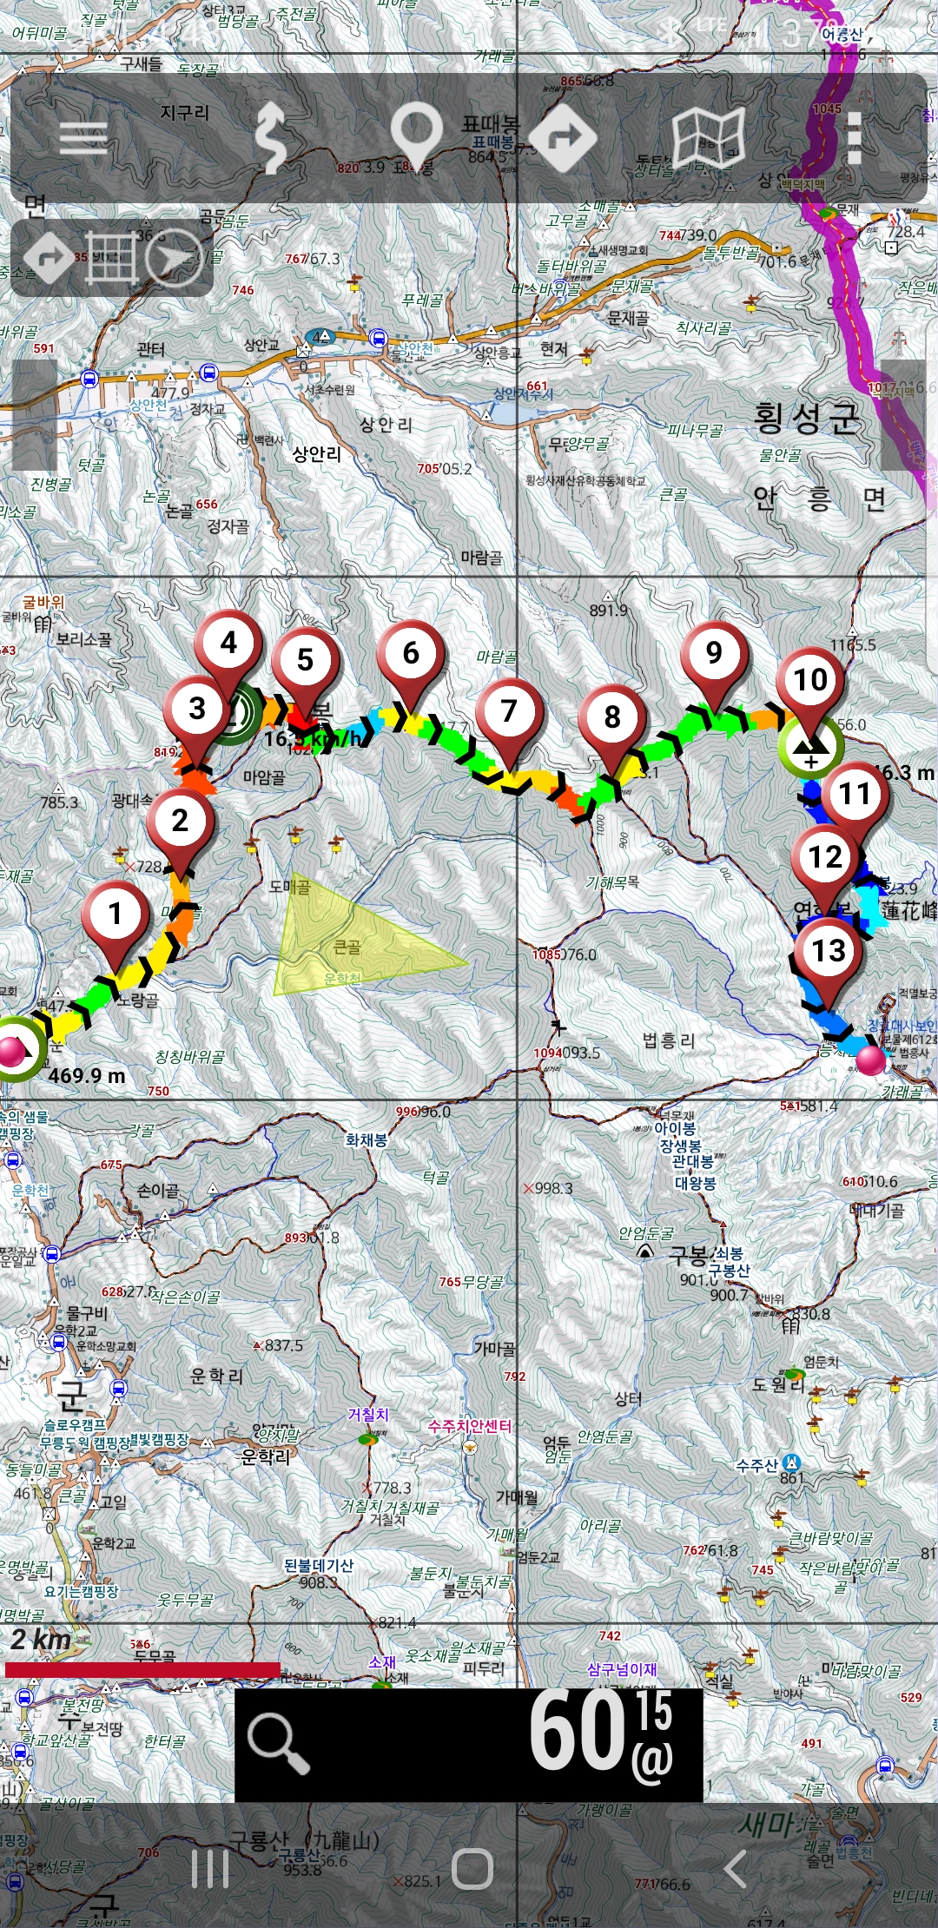Screen dimensions: 938x1928
Task: Tap the 굴바위 rock label
Action: tap(43, 602)
